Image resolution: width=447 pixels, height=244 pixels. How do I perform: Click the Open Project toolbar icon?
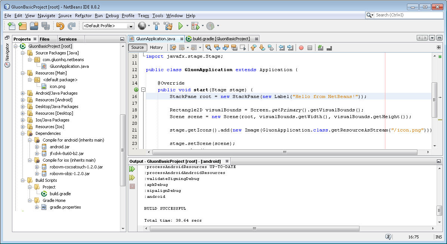34,26
